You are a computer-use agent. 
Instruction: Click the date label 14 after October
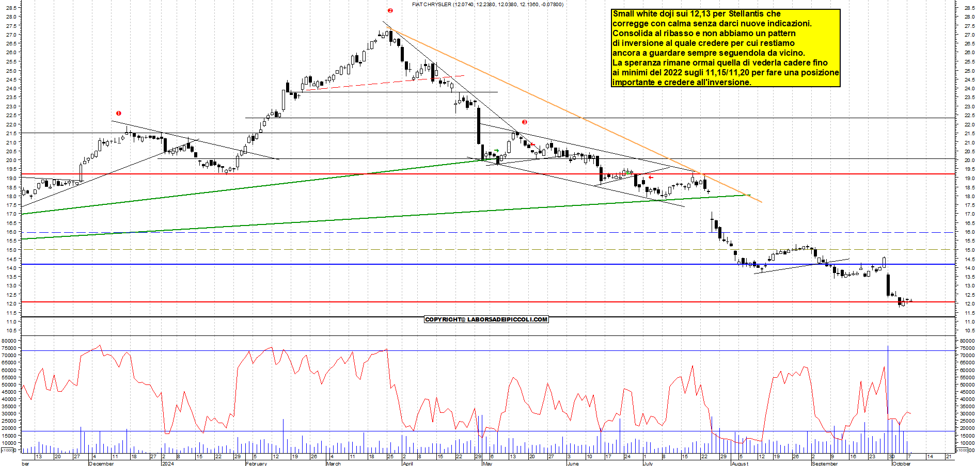pos(930,457)
